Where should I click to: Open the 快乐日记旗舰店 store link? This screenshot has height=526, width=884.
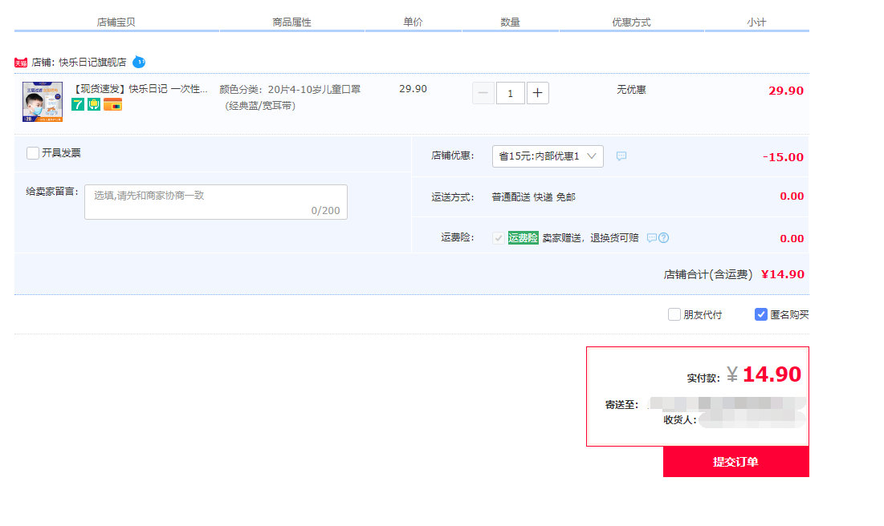coord(92,63)
